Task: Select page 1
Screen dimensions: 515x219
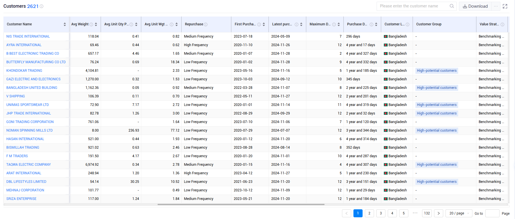Action: [358, 213]
